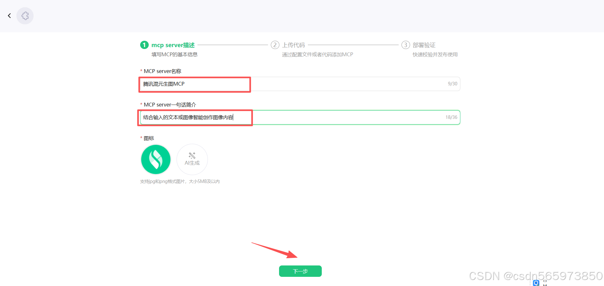Generate an icon with AI生成

192,159
